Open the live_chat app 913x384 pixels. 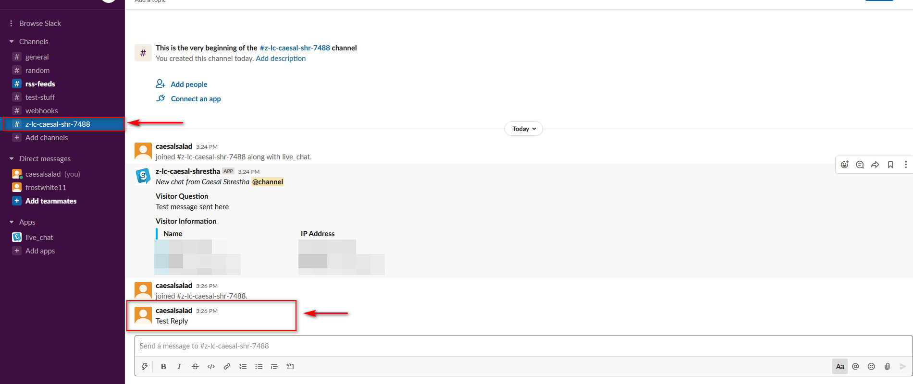(x=39, y=237)
